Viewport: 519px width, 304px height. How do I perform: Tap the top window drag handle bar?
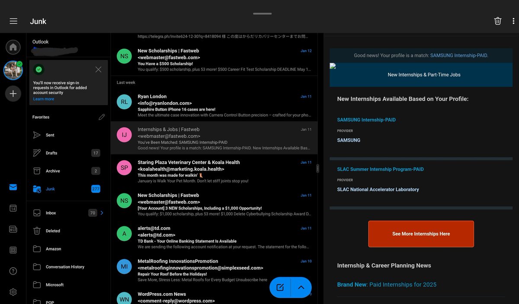[x=263, y=13]
